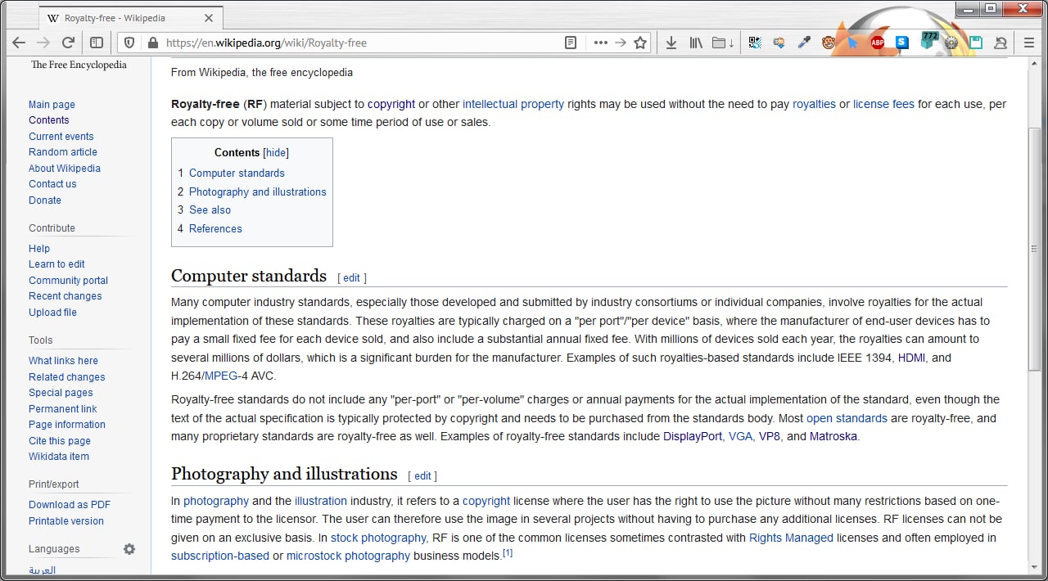The height and width of the screenshot is (581, 1048).
Task: Open Cite this page tool
Action: pyautogui.click(x=60, y=441)
